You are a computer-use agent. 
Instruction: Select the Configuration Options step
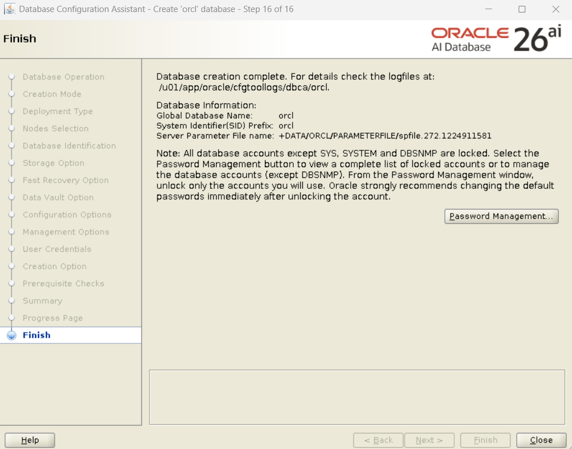pos(67,215)
